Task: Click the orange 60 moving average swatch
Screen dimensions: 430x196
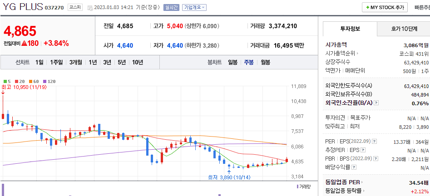Action: point(30,81)
